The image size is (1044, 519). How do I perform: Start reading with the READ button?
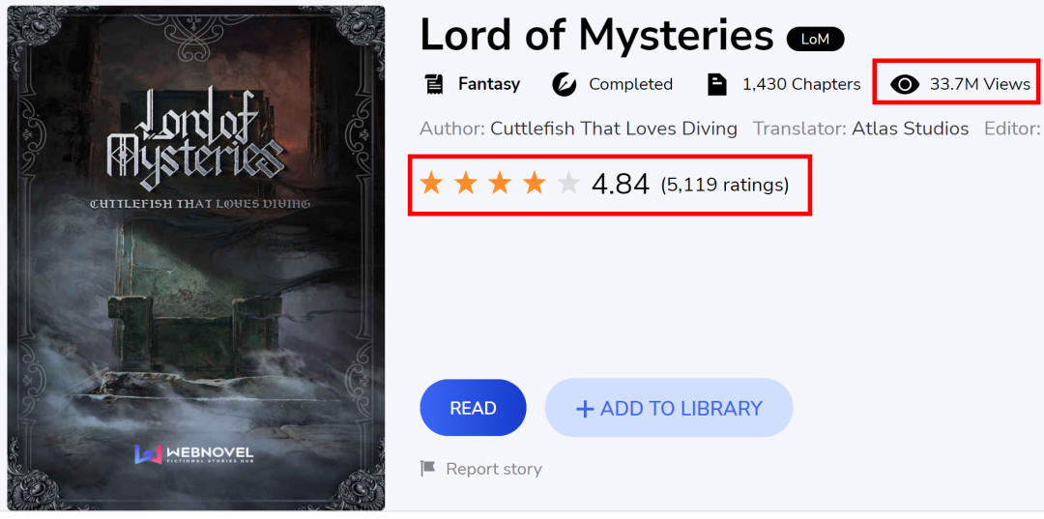[473, 408]
